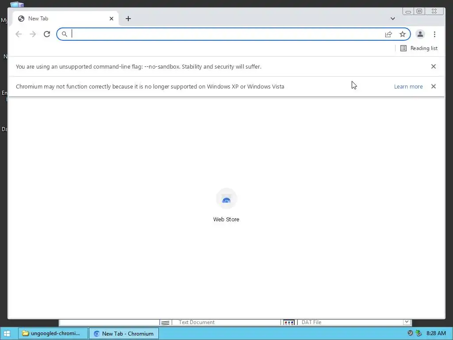Click the Web Store label text
Image resolution: width=453 pixels, height=340 pixels.
click(226, 220)
